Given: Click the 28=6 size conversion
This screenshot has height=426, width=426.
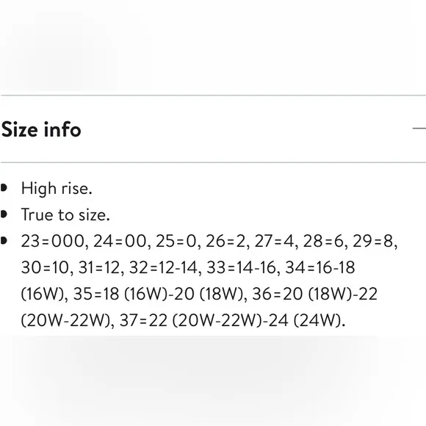Looking at the screenshot, I should tap(323, 241).
